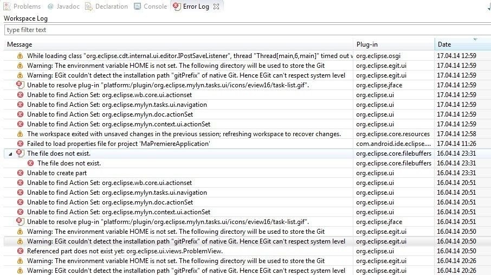The height and width of the screenshot is (275, 491).
Task: Click date '17.04.14 12:58'
Action: (456, 134)
